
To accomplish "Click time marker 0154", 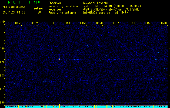I will point(67,23).
